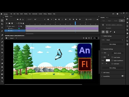
Task: Toggle visibility of Guide Layer_1
Action: (x=21, y=26)
